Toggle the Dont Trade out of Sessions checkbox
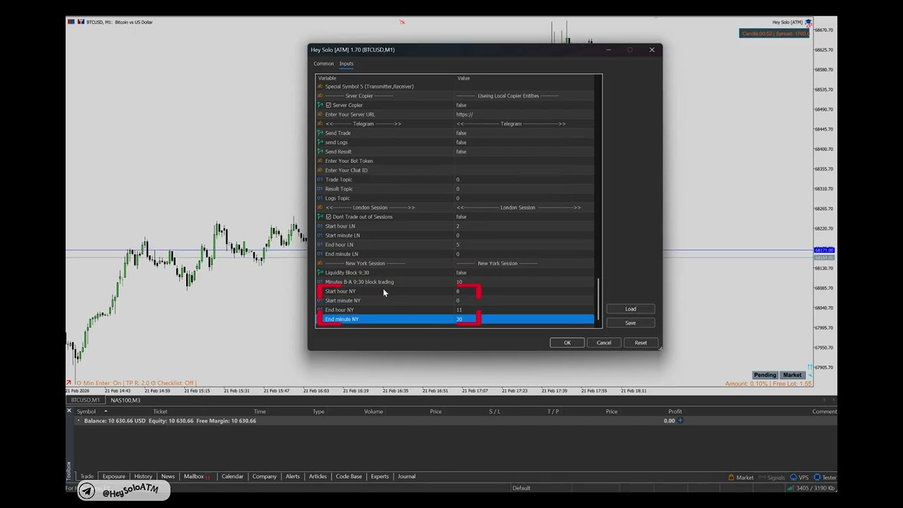The width and height of the screenshot is (903, 508). point(329,217)
